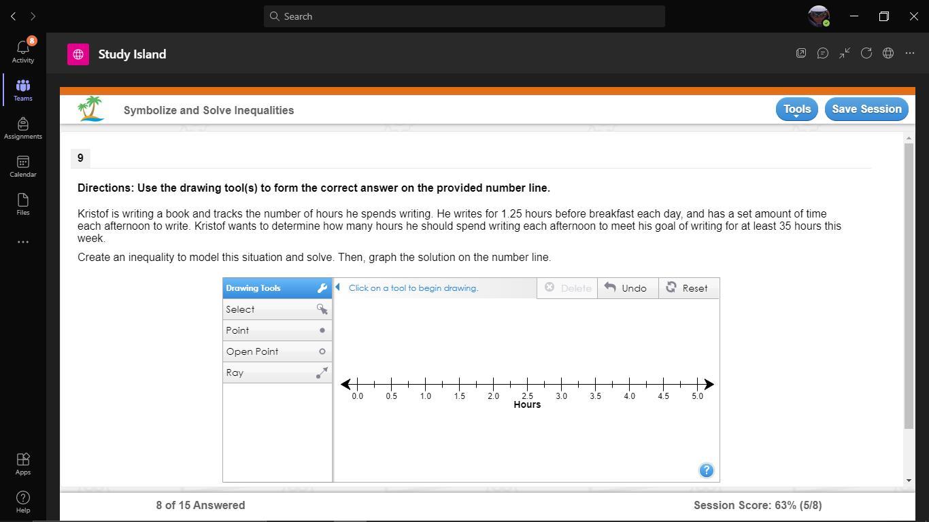Click 'Create an inequality to model' sentence
929x522 pixels.
point(314,257)
